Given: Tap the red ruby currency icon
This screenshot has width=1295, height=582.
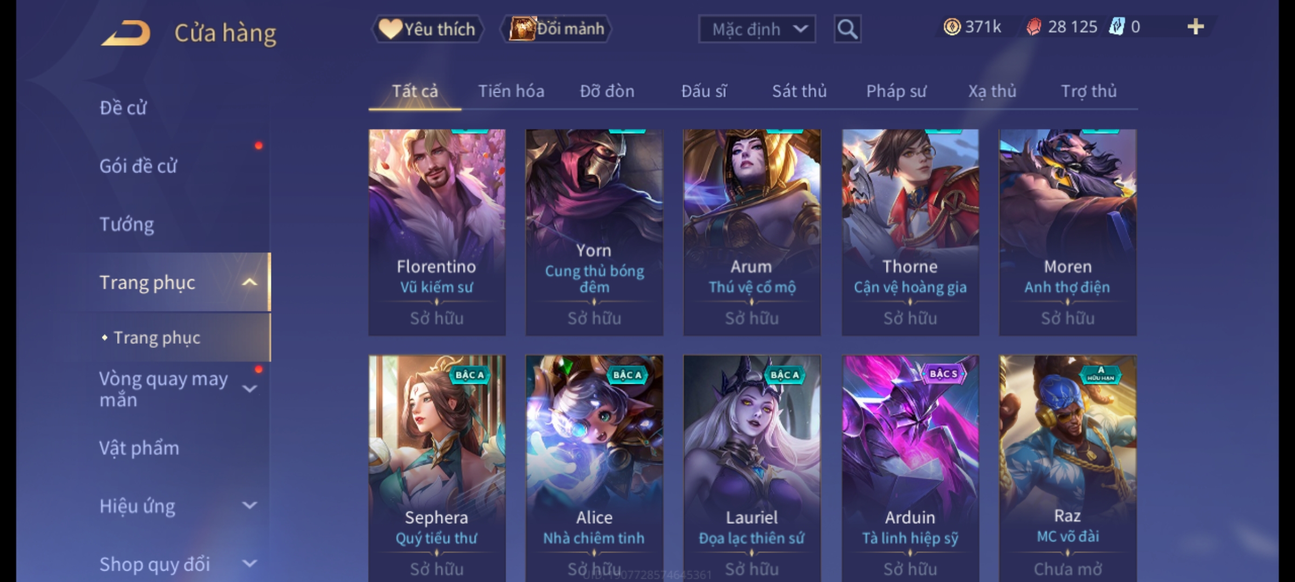Looking at the screenshot, I should 1034,26.
